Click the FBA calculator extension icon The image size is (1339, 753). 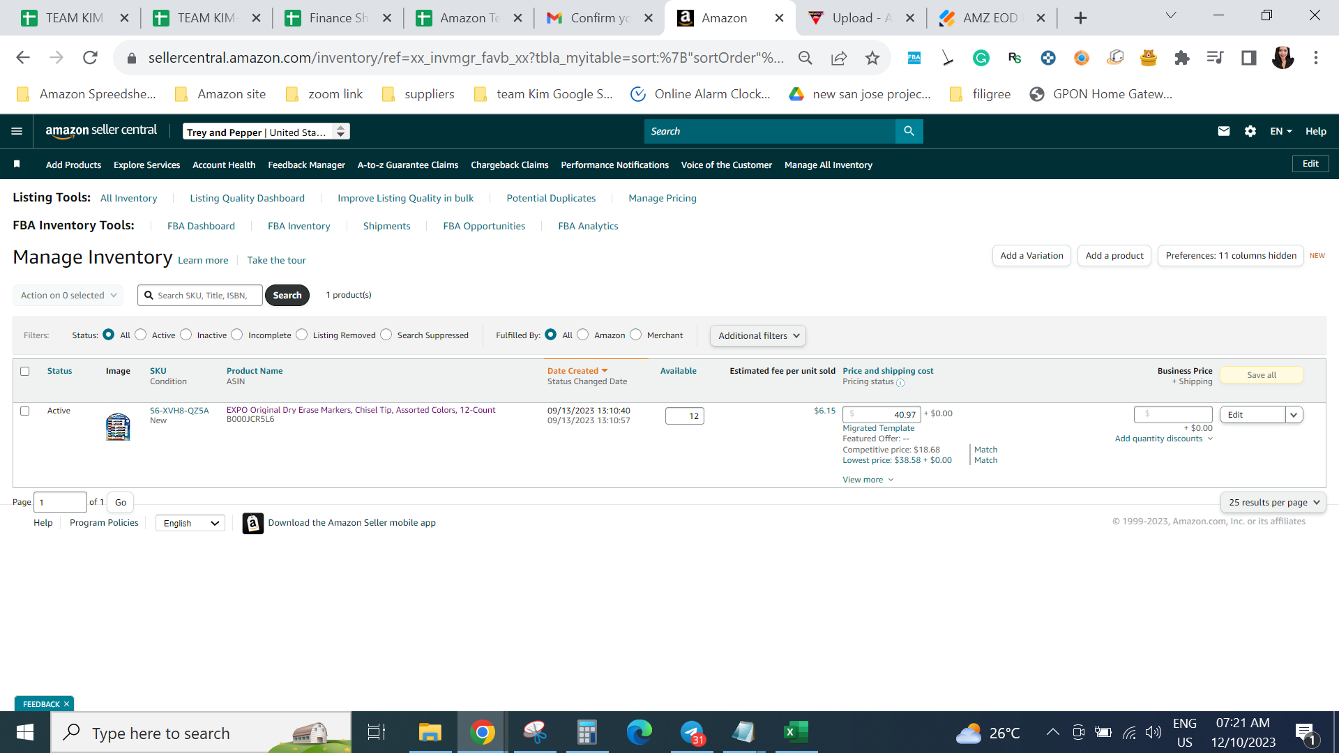914,58
